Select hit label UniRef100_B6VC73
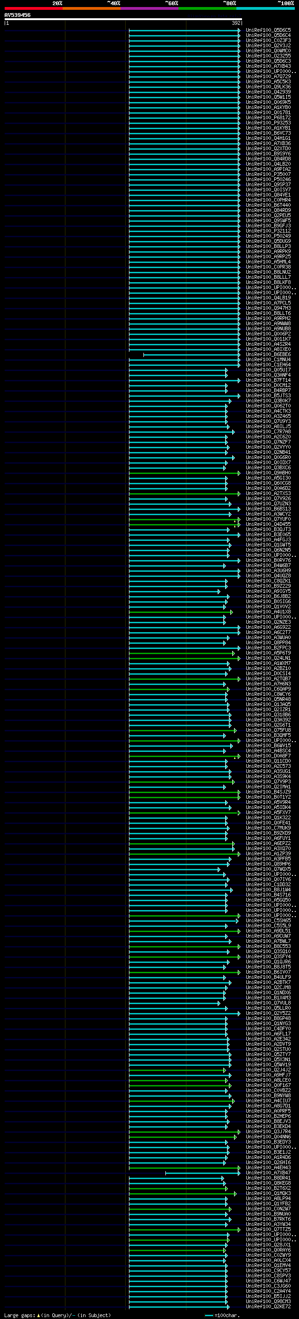 click(268, 133)
